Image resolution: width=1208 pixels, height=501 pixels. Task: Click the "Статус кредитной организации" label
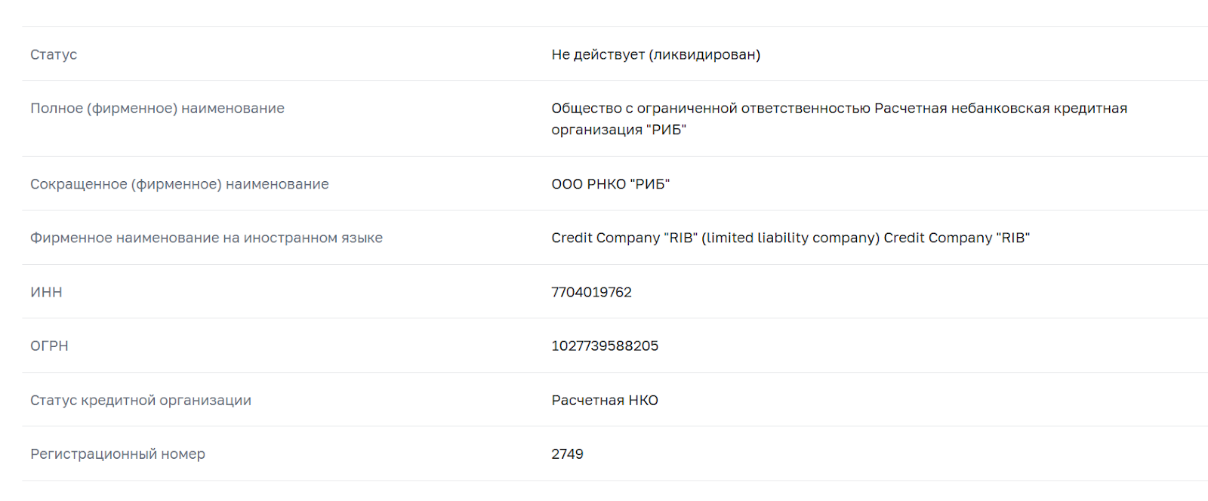click(x=140, y=400)
